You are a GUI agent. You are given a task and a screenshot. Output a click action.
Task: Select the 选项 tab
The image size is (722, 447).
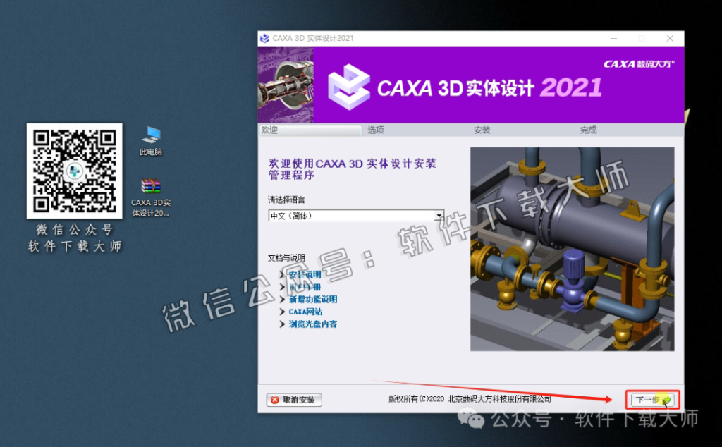tap(376, 130)
